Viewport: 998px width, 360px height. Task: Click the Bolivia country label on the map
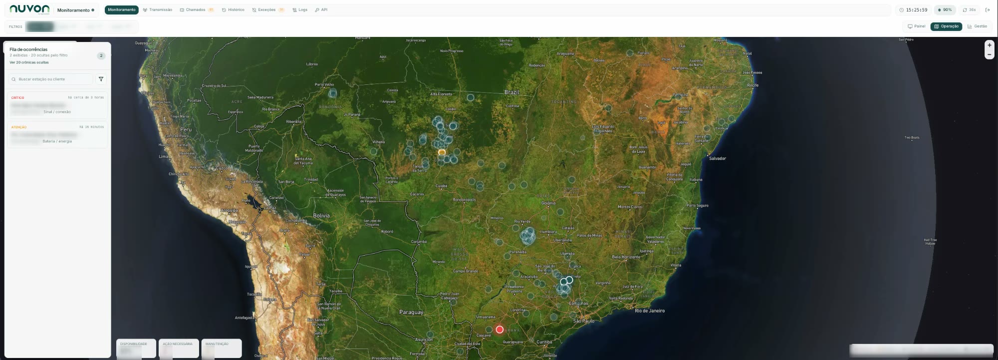point(321,216)
